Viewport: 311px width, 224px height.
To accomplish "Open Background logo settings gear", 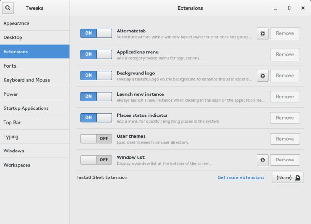I will click(263, 76).
